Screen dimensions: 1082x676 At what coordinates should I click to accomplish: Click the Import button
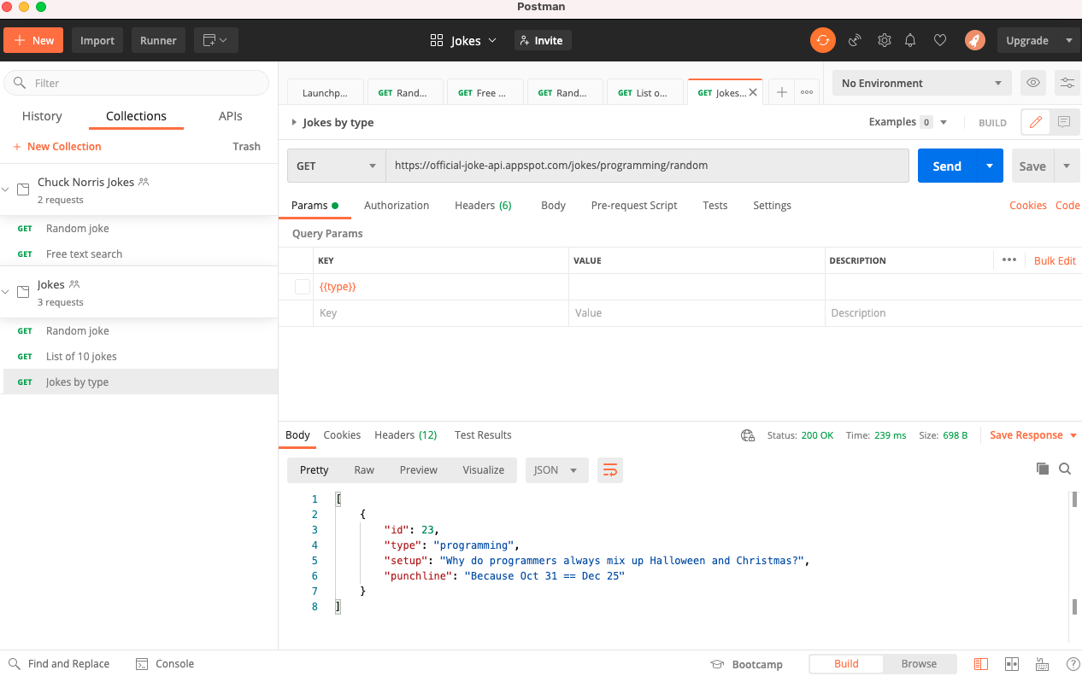pyautogui.click(x=97, y=40)
